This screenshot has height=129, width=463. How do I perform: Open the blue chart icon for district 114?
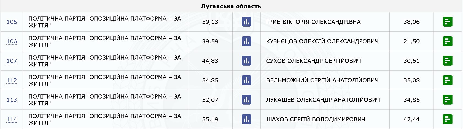pos(246,119)
